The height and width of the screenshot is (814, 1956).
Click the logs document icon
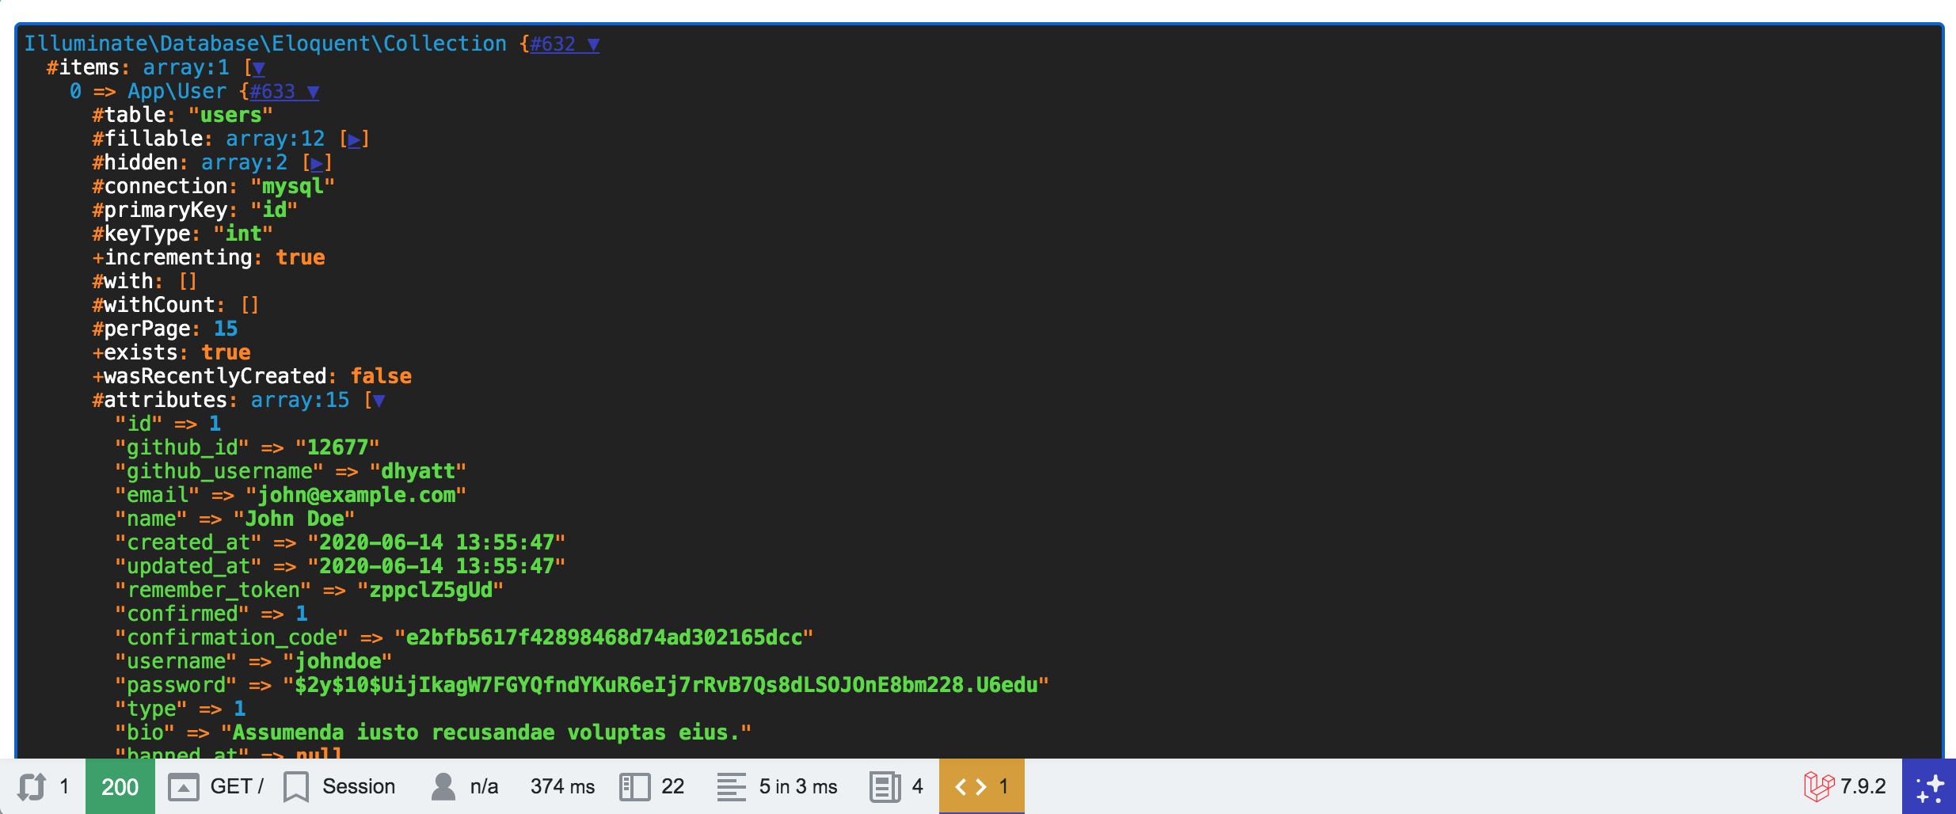pyautogui.click(x=885, y=787)
